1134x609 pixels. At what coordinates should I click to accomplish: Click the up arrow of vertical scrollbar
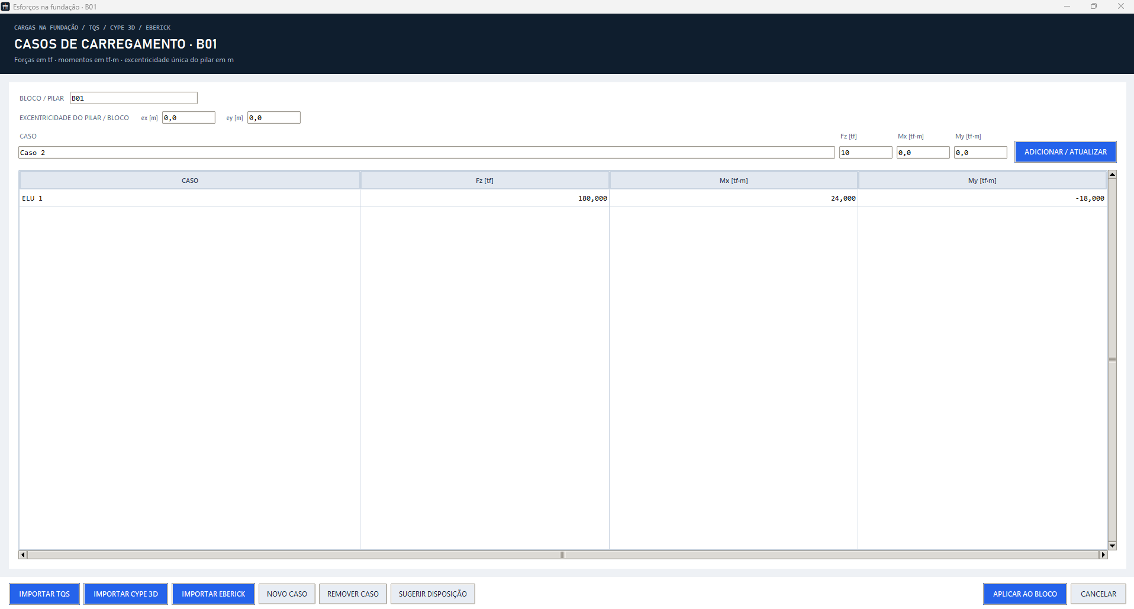pyautogui.click(x=1112, y=175)
